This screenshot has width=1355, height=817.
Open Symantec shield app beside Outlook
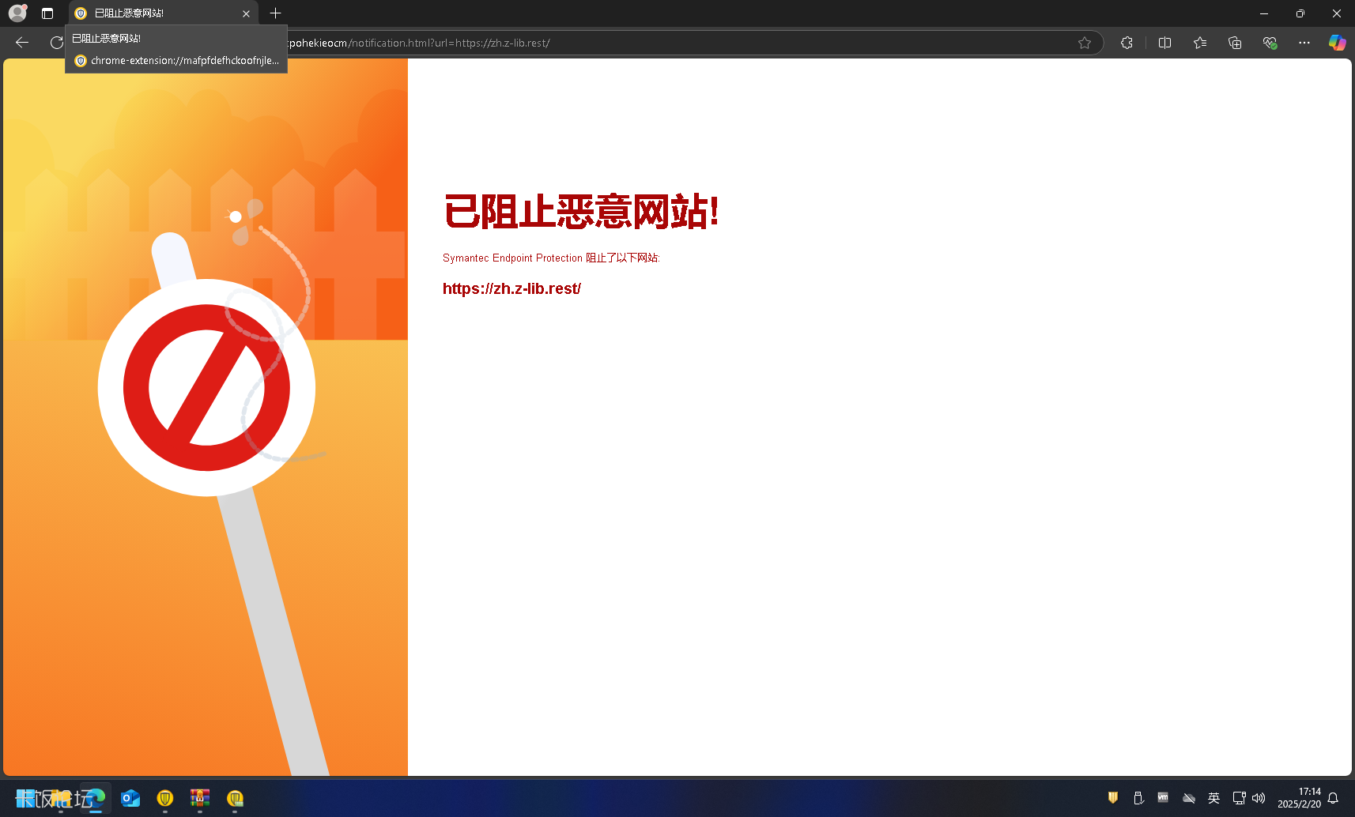(x=165, y=798)
